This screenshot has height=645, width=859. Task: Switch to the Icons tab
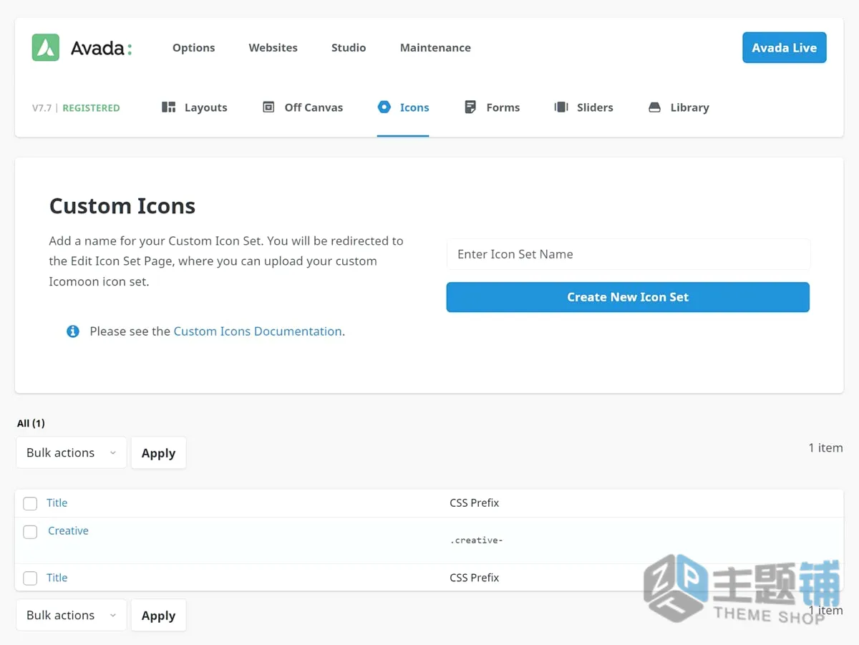click(403, 107)
